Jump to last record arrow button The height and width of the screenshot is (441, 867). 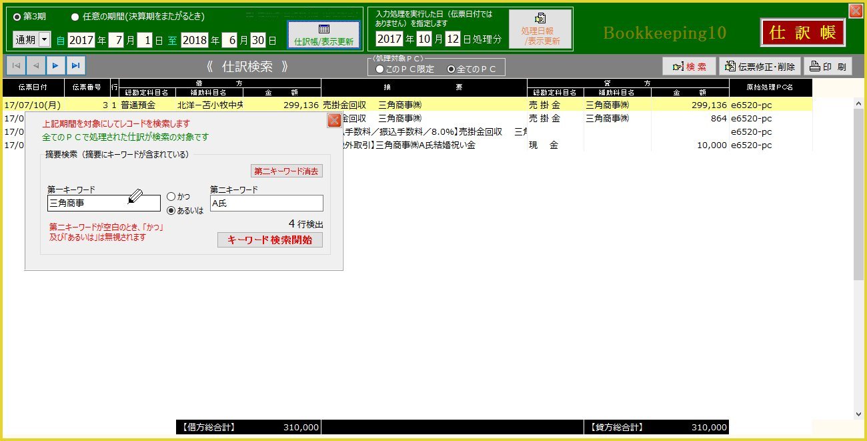(x=76, y=65)
